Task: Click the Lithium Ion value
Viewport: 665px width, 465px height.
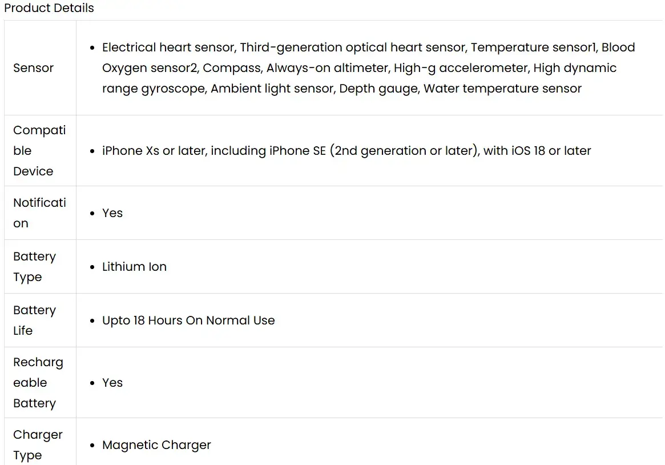Action: [x=134, y=267]
